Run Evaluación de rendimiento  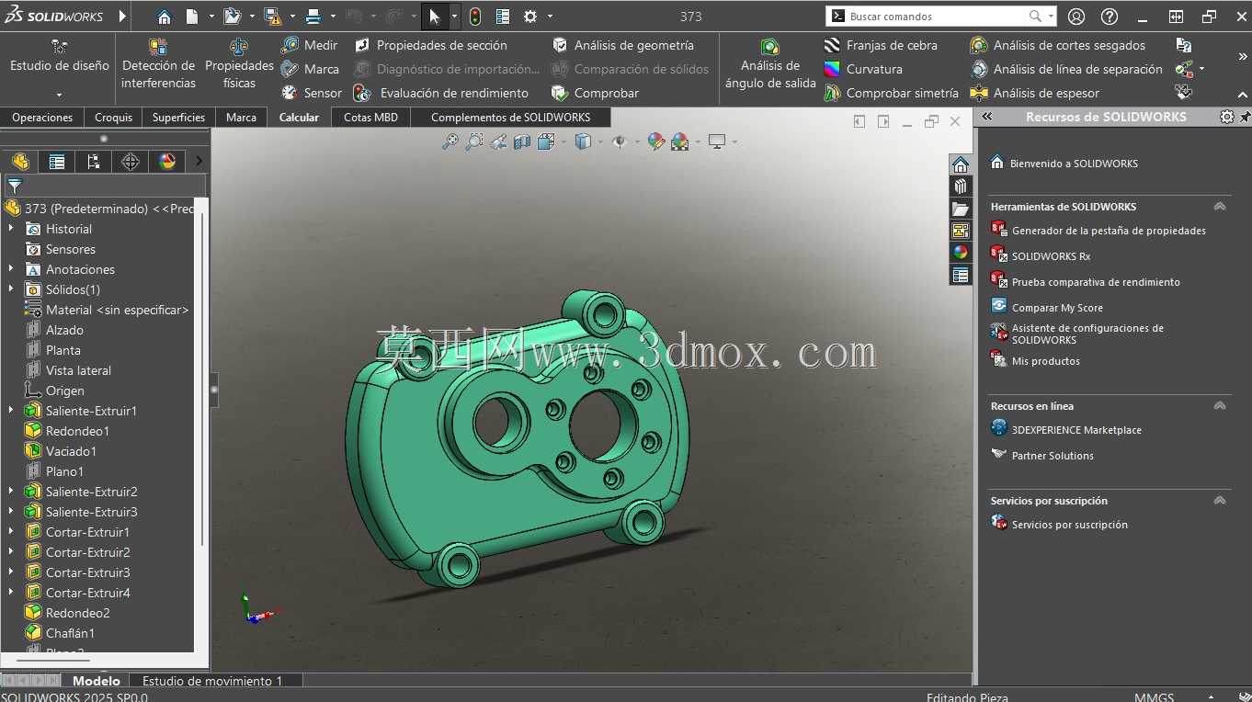click(x=441, y=93)
